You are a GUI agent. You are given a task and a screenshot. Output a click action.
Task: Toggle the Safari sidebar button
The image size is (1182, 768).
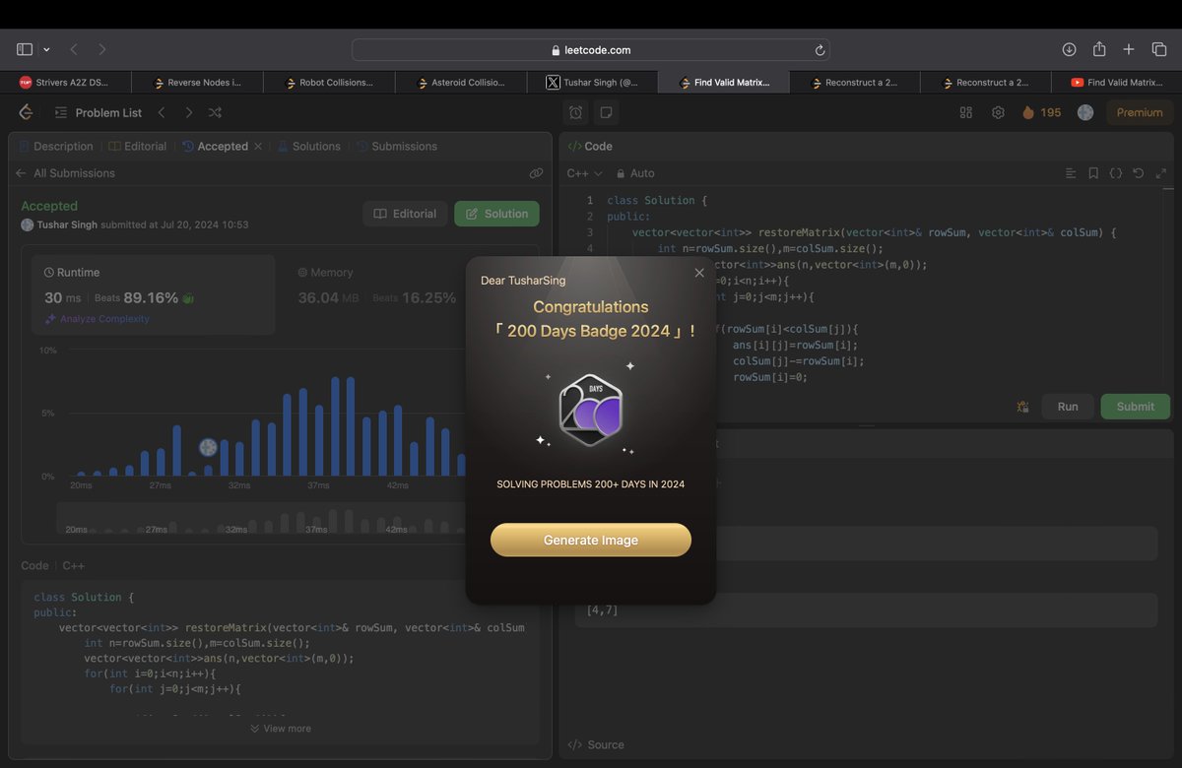point(25,49)
